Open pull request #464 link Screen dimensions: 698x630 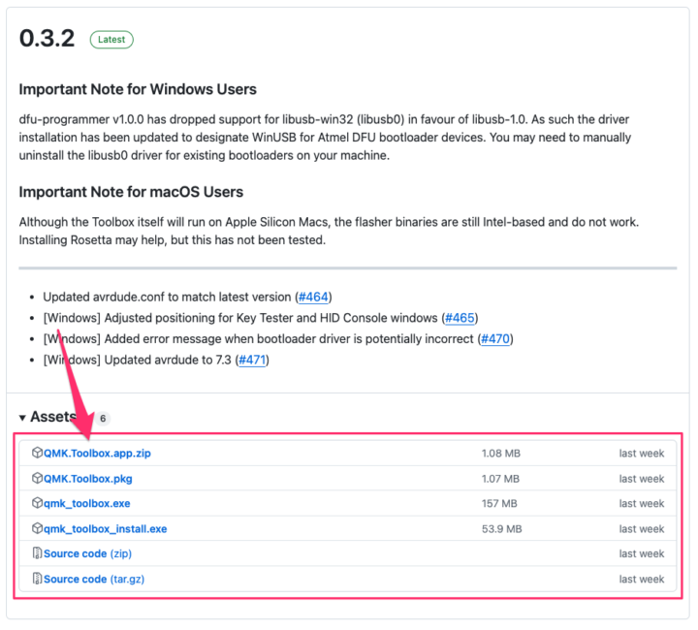(x=312, y=297)
